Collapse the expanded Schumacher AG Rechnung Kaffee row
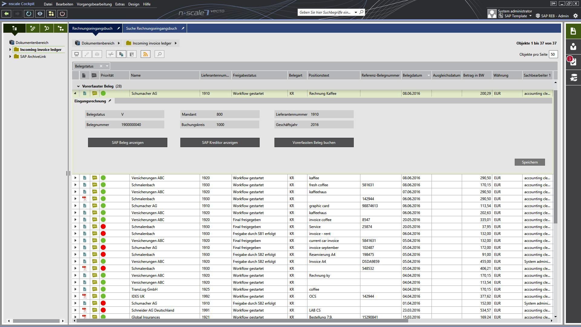 click(75, 93)
